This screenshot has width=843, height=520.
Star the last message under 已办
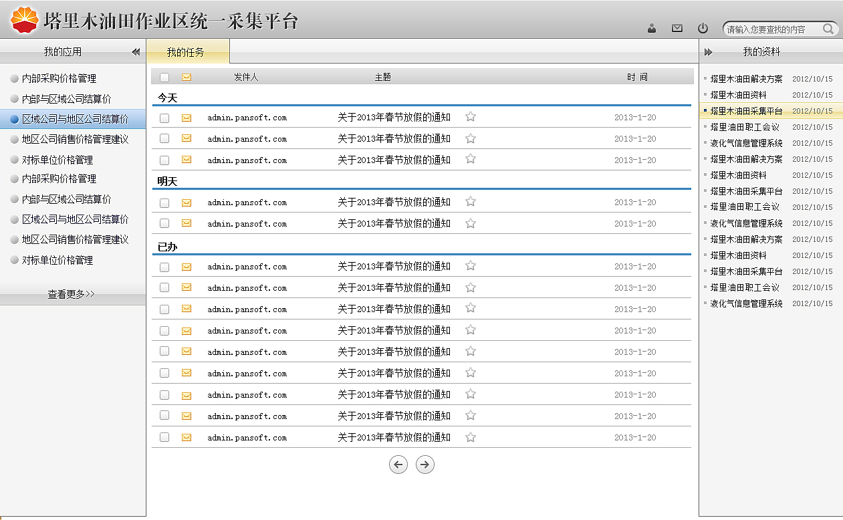[471, 436]
